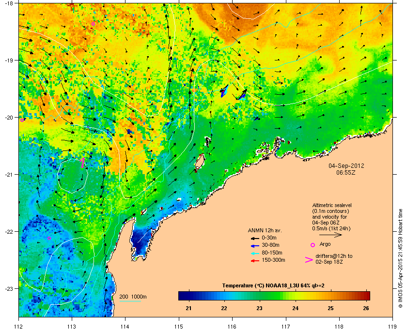This screenshot has height=329, width=407.
Task: Click the 'Altimetric sealevel' legend text
Action: (x=332, y=205)
